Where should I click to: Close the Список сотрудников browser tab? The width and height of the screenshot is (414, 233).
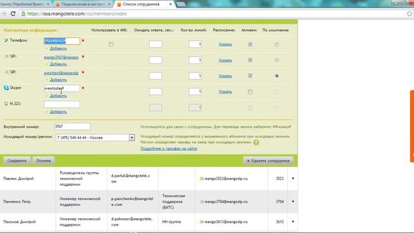pyautogui.click(x=170, y=5)
